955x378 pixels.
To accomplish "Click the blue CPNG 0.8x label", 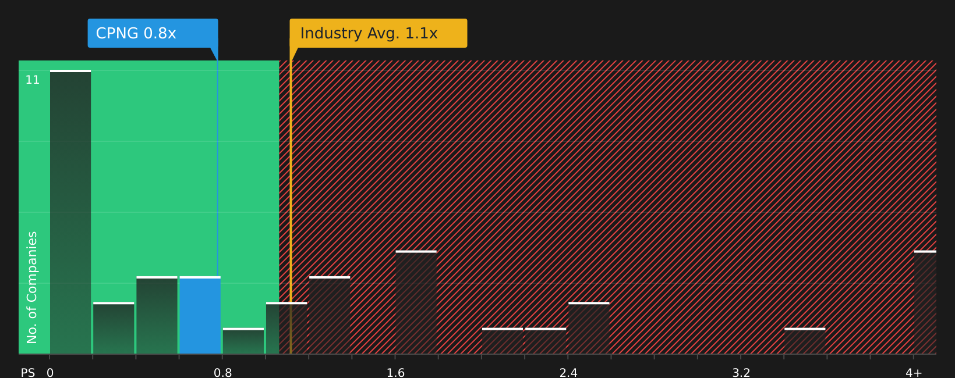I will 153,33.
